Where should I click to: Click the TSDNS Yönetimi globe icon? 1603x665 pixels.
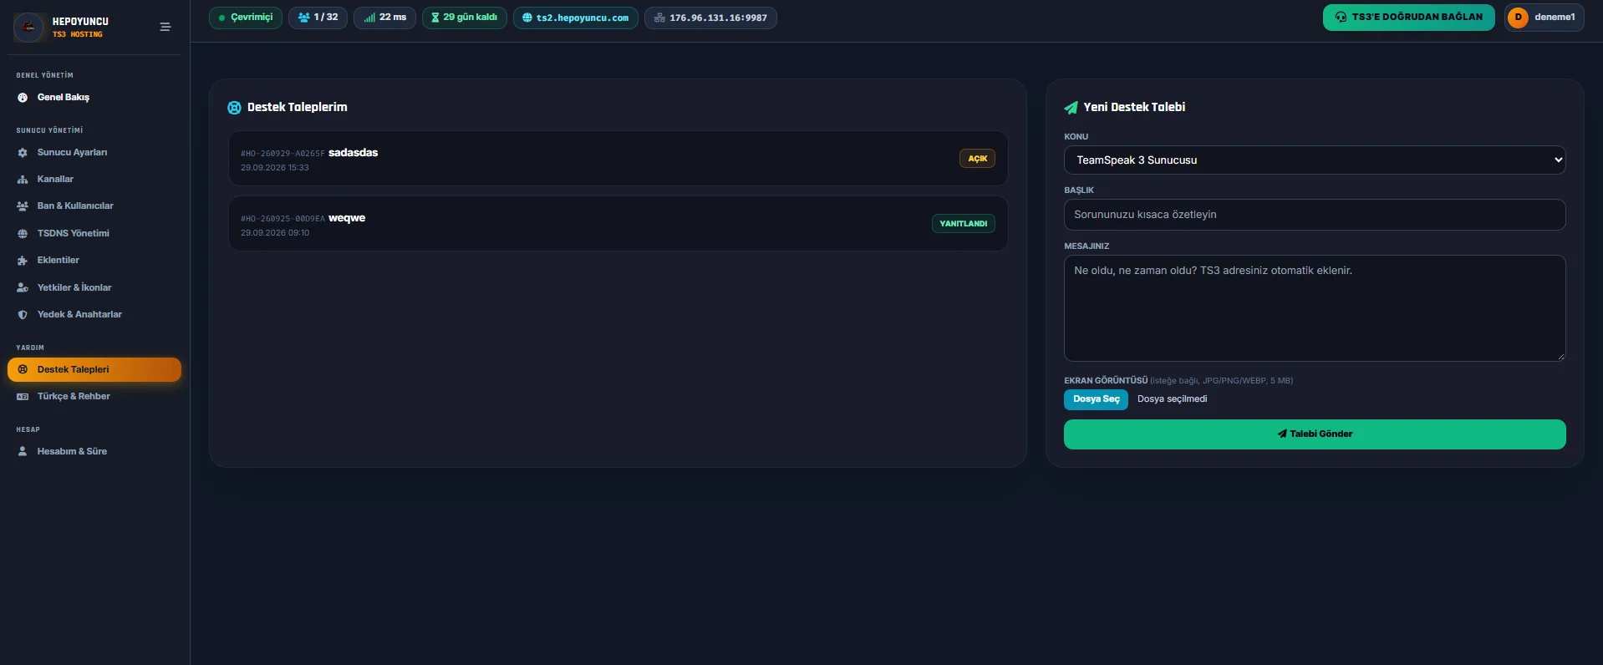(x=23, y=234)
